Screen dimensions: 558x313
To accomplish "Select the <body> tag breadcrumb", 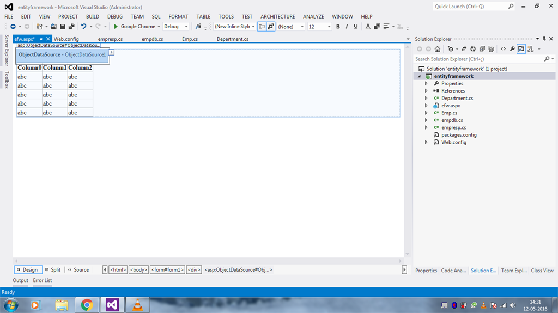I will (138, 269).
